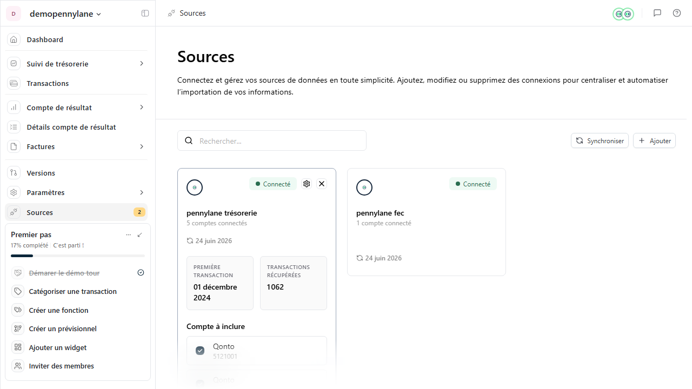Expand the Factures chevron
Viewport: 692px width, 389px height.
pyautogui.click(x=142, y=146)
